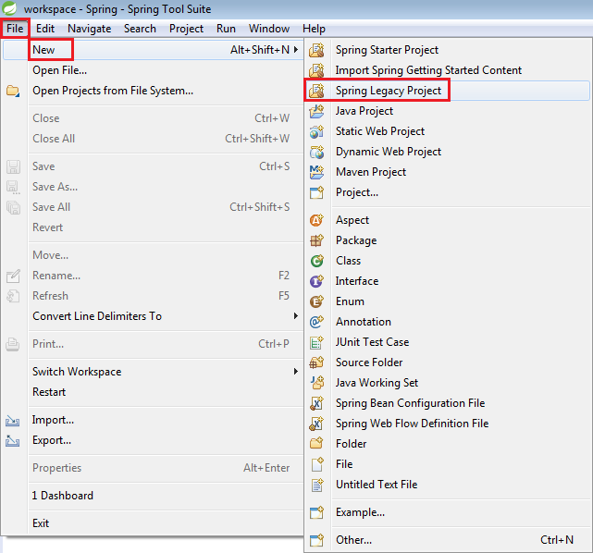
Task: Open the Navigate menu
Action: coord(89,29)
